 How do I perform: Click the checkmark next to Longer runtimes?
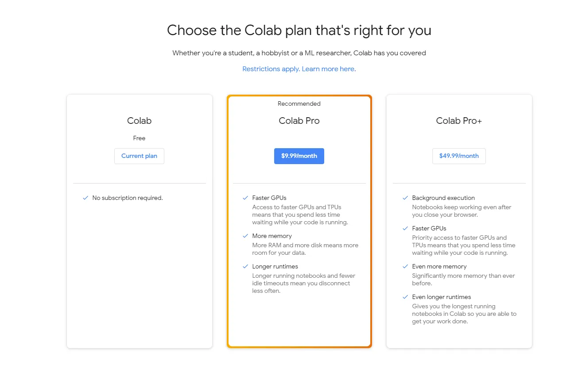[245, 267]
